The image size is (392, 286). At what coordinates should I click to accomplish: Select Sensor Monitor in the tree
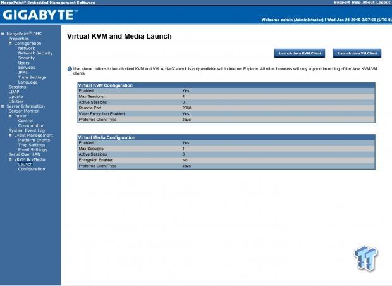[24, 111]
